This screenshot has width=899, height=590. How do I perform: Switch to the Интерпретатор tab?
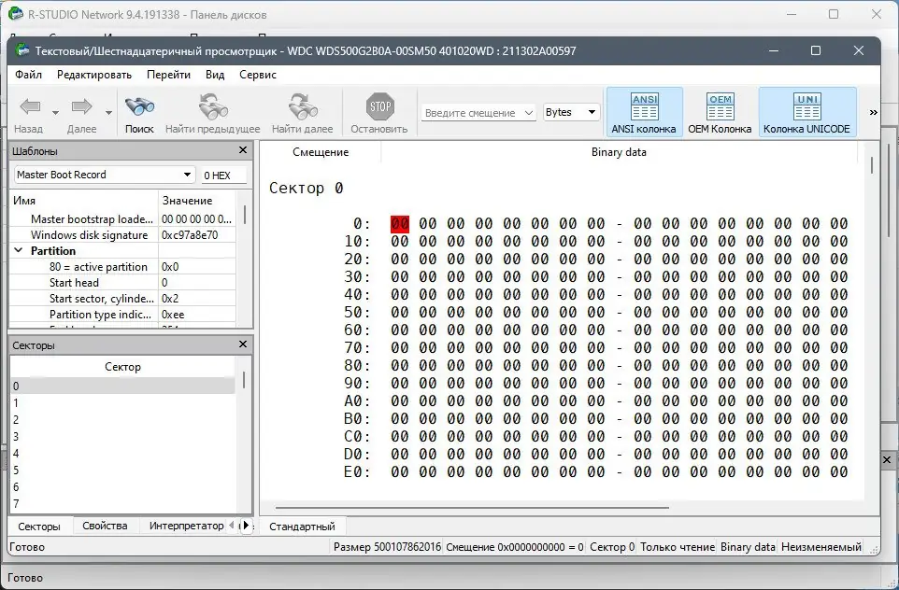(x=186, y=526)
